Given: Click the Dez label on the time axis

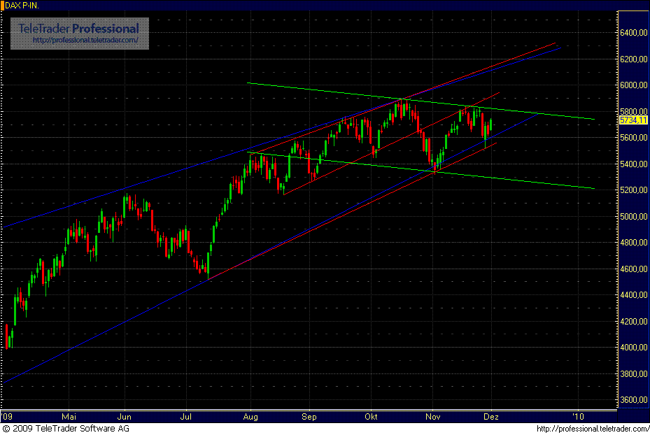Looking at the screenshot, I should [x=491, y=416].
